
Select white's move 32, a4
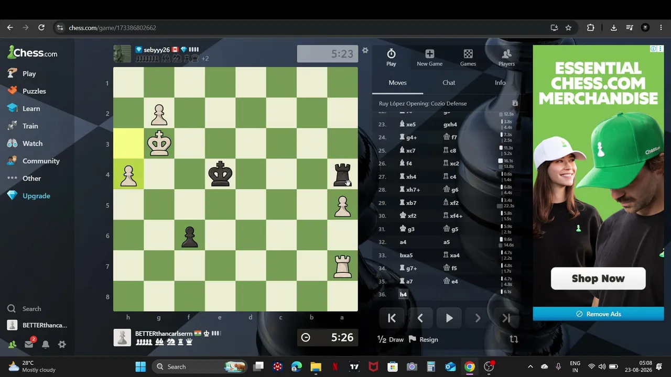point(403,242)
